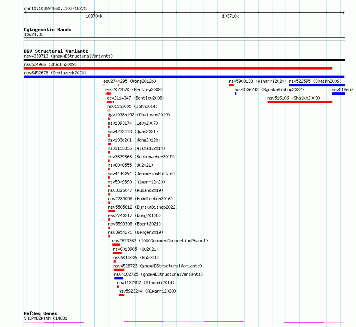The height and width of the screenshot is (327, 356).
Task: Click the 103700k ruler tick label
Action: click(x=94, y=16)
